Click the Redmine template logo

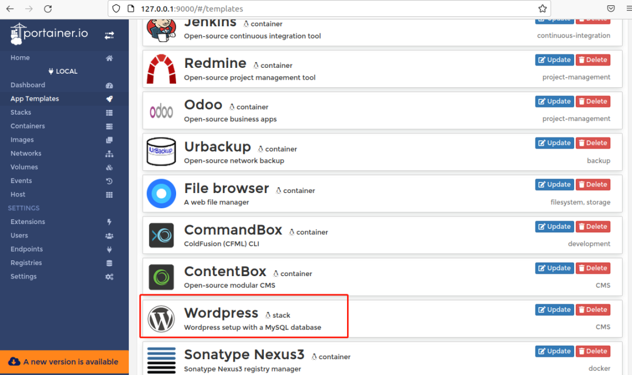click(162, 69)
